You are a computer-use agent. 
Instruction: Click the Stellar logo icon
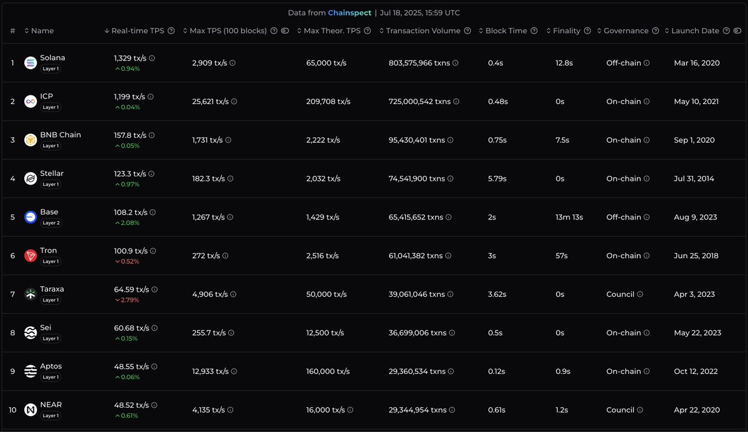pos(31,179)
